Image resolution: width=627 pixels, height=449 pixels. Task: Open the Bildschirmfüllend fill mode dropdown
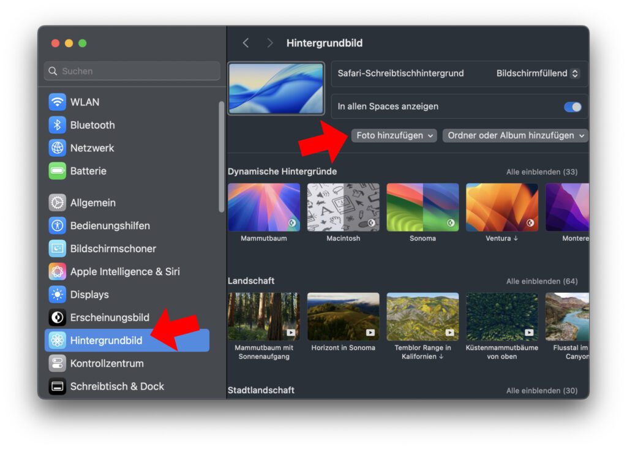pos(538,74)
